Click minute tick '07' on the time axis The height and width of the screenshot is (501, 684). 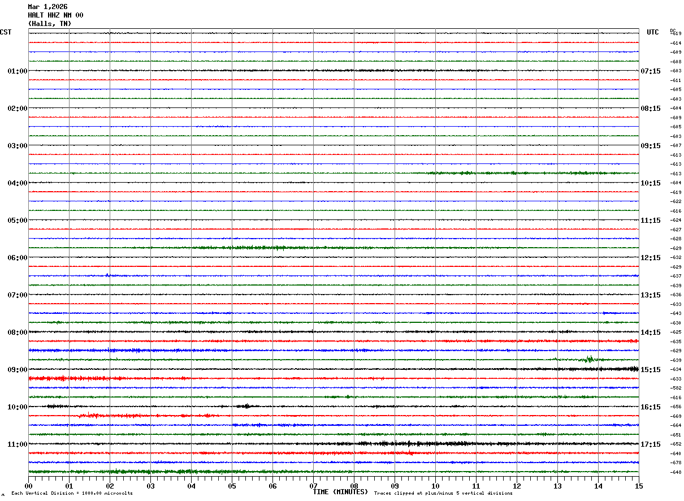click(313, 486)
